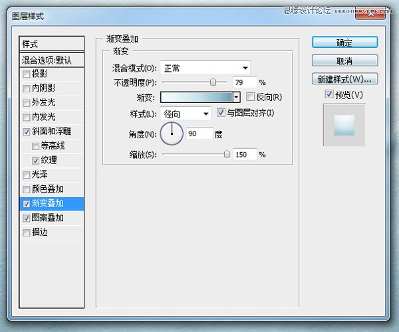This screenshot has width=399, height=332.
Task: Click the angle dial control
Action: (172, 133)
